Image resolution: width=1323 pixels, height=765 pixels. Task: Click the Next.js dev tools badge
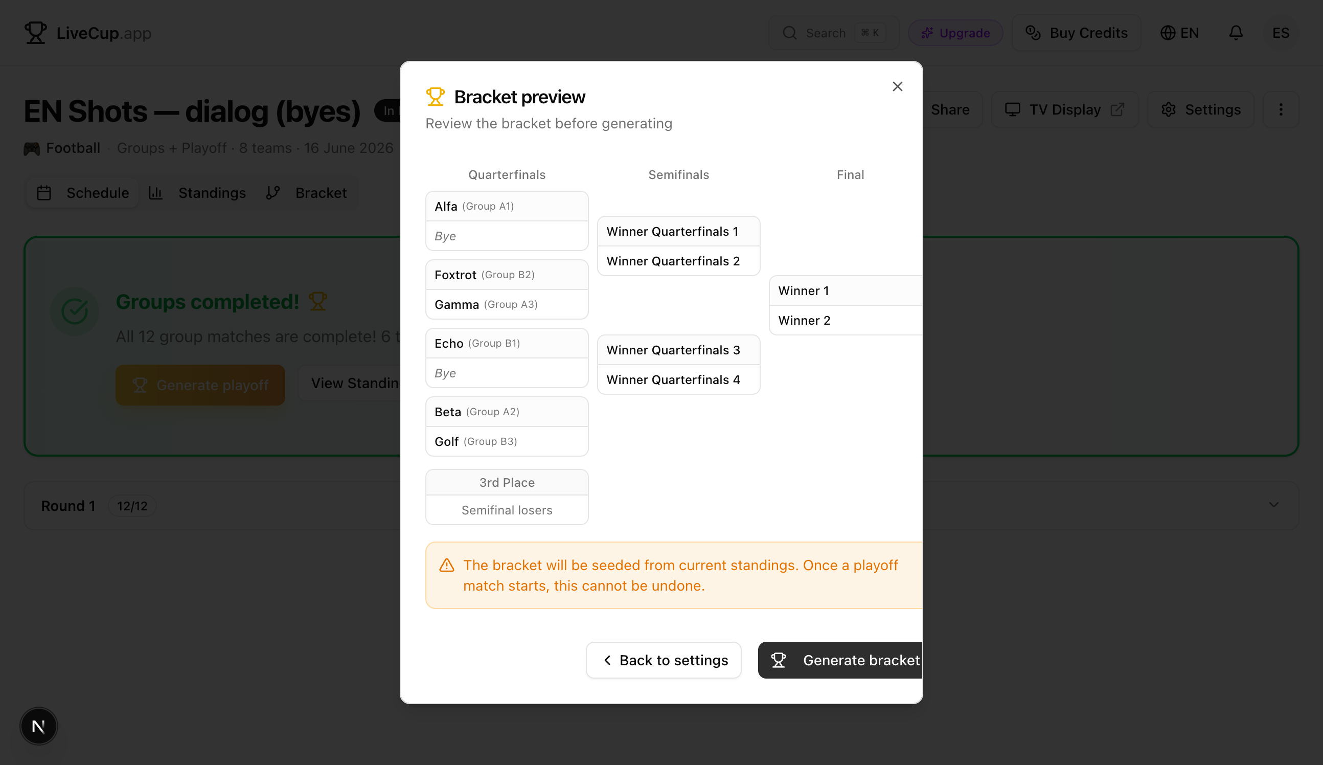pos(38,726)
